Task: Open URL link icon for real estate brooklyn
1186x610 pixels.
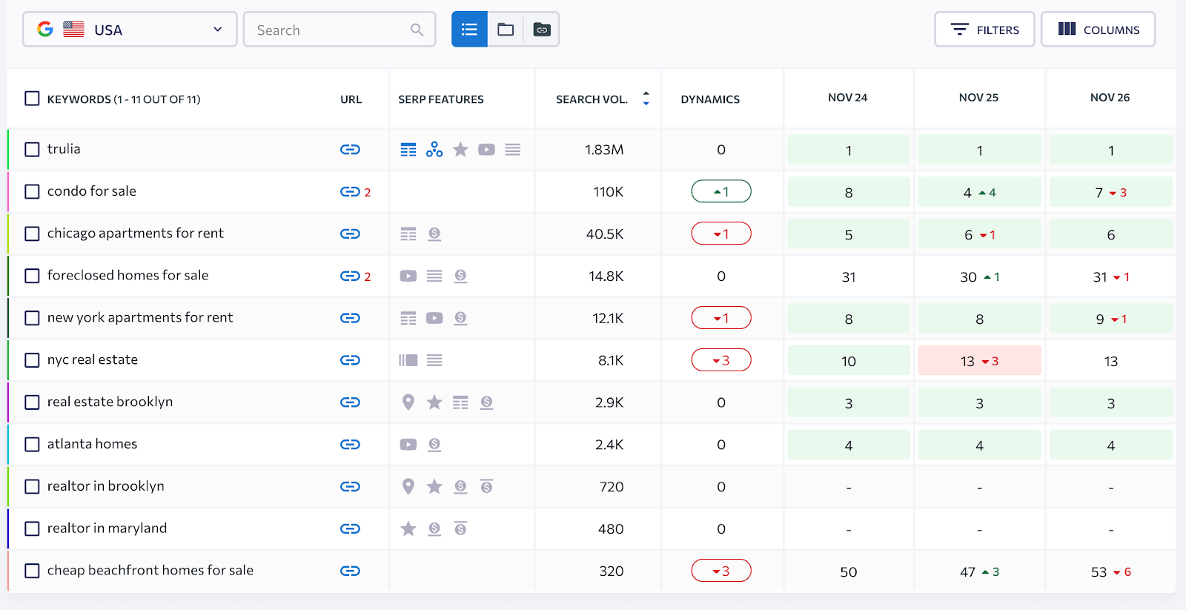Action: 350,402
